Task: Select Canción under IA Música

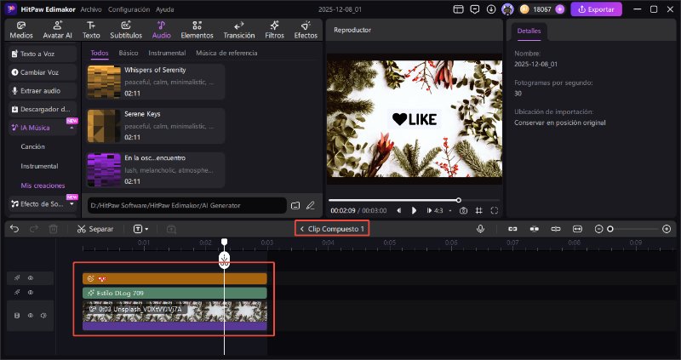Action: pyautogui.click(x=32, y=146)
